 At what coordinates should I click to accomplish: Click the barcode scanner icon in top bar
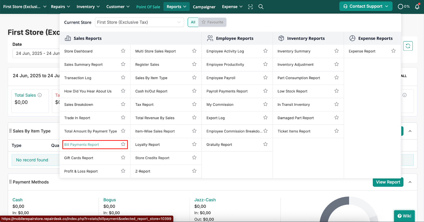(250, 7)
